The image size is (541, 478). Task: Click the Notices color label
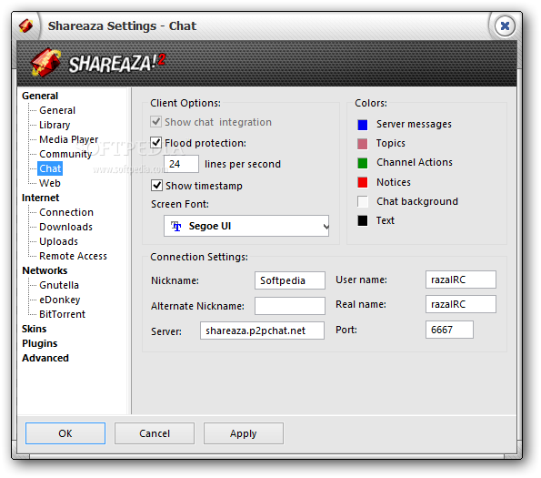pos(394,182)
